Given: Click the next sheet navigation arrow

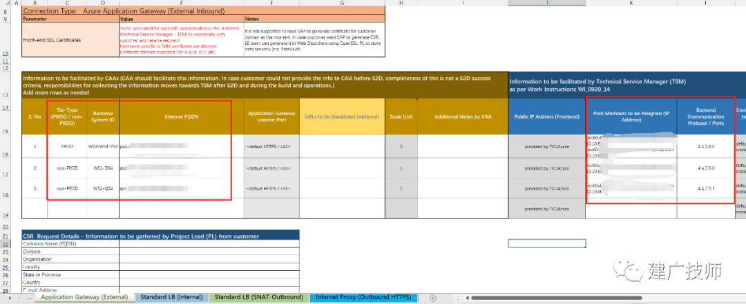Looking at the screenshot, I should tap(21, 298).
